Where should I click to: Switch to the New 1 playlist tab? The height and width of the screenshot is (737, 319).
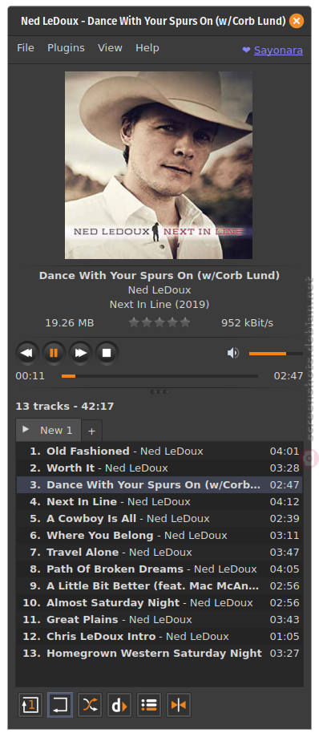coord(48,430)
